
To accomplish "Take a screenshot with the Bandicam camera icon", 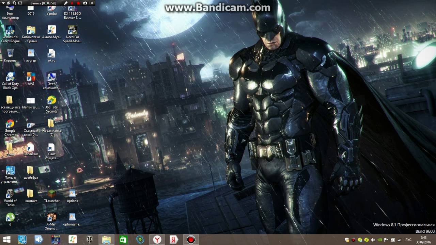I will [x=85, y=3].
